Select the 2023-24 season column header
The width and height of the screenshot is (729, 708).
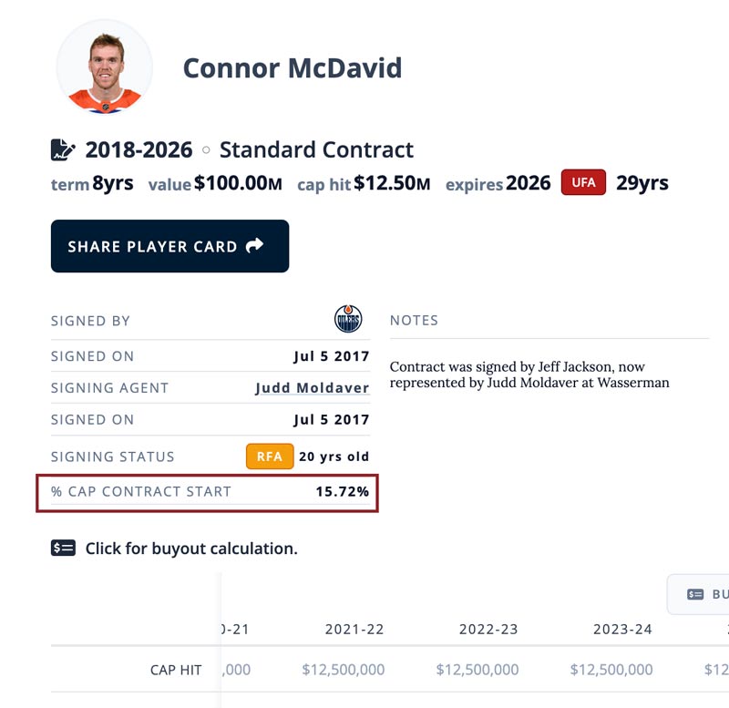(x=622, y=629)
